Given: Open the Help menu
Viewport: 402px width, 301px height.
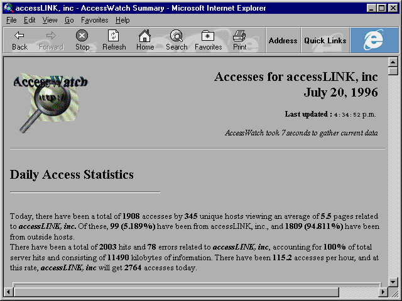Looking at the screenshot, I should pos(122,20).
